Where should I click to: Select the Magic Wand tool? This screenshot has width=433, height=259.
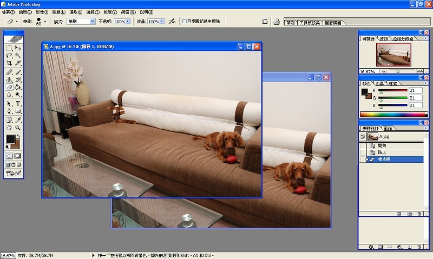point(18,56)
